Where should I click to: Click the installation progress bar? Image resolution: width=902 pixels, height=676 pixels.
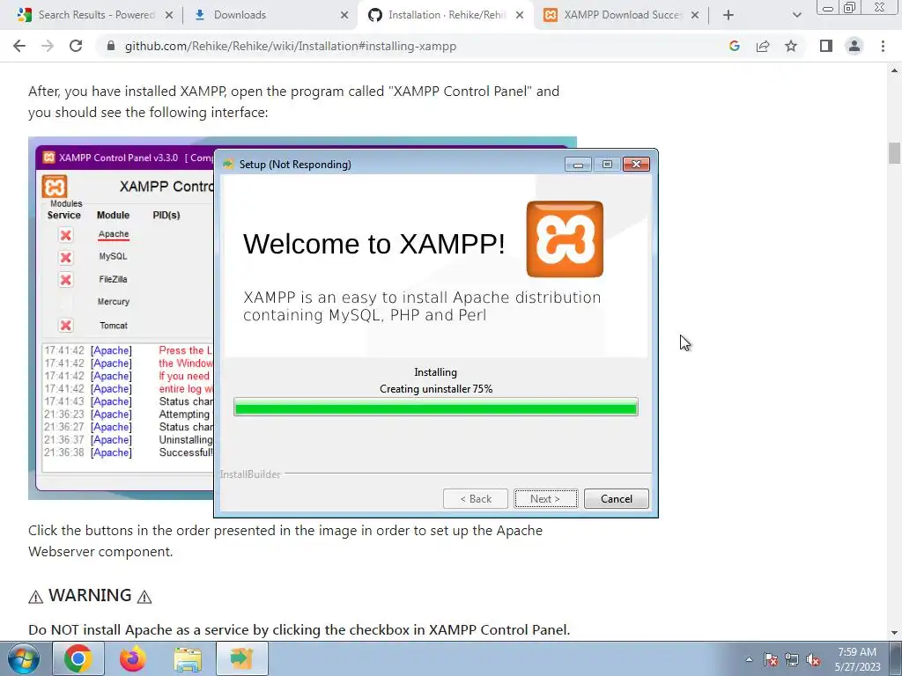[x=435, y=408]
